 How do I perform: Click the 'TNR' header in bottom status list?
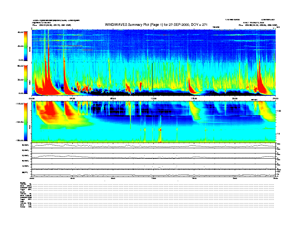tap(21, 201)
